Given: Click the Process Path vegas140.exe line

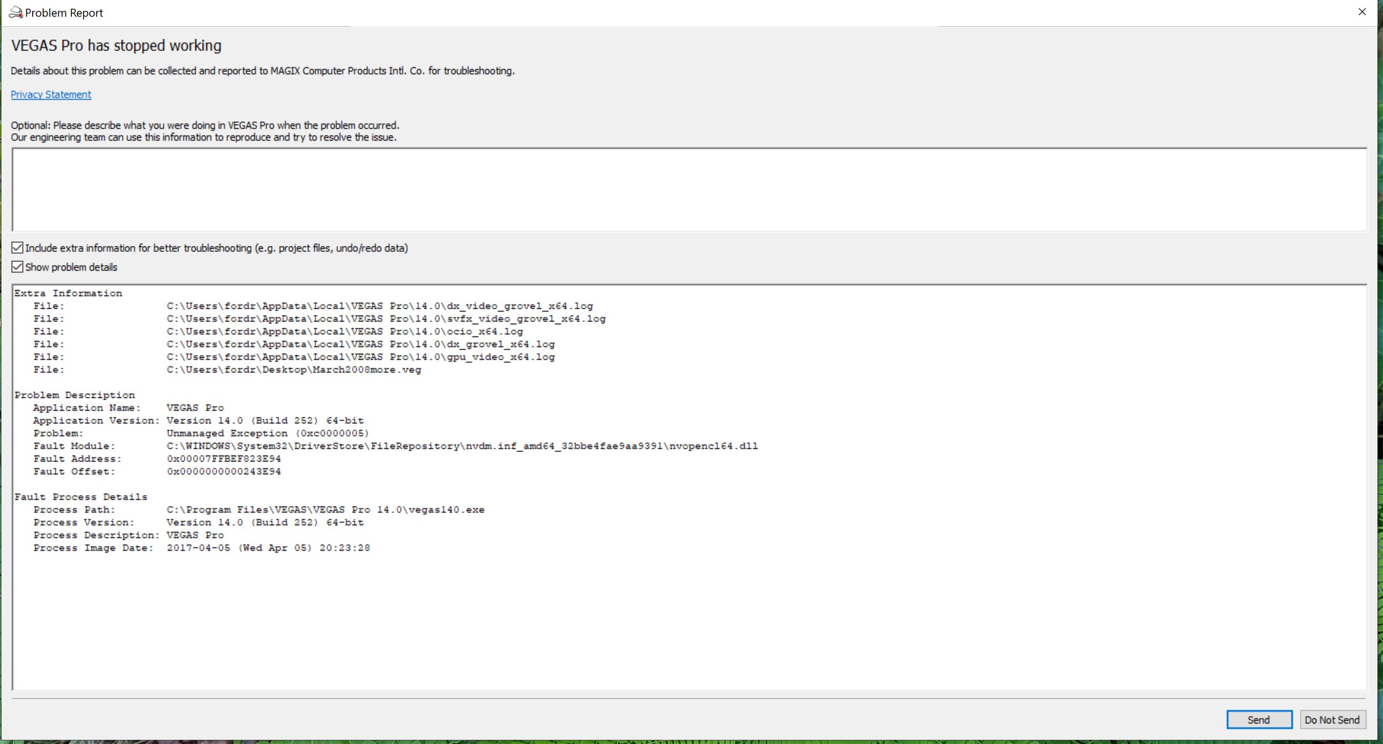Looking at the screenshot, I should tap(325, 509).
